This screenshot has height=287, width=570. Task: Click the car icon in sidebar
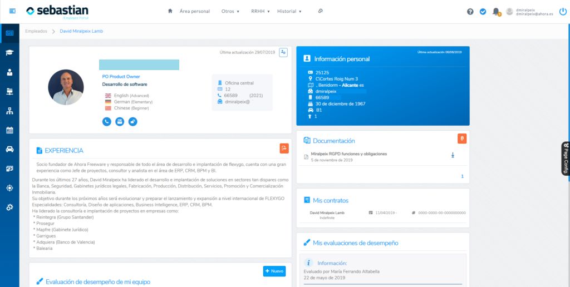coord(10,149)
